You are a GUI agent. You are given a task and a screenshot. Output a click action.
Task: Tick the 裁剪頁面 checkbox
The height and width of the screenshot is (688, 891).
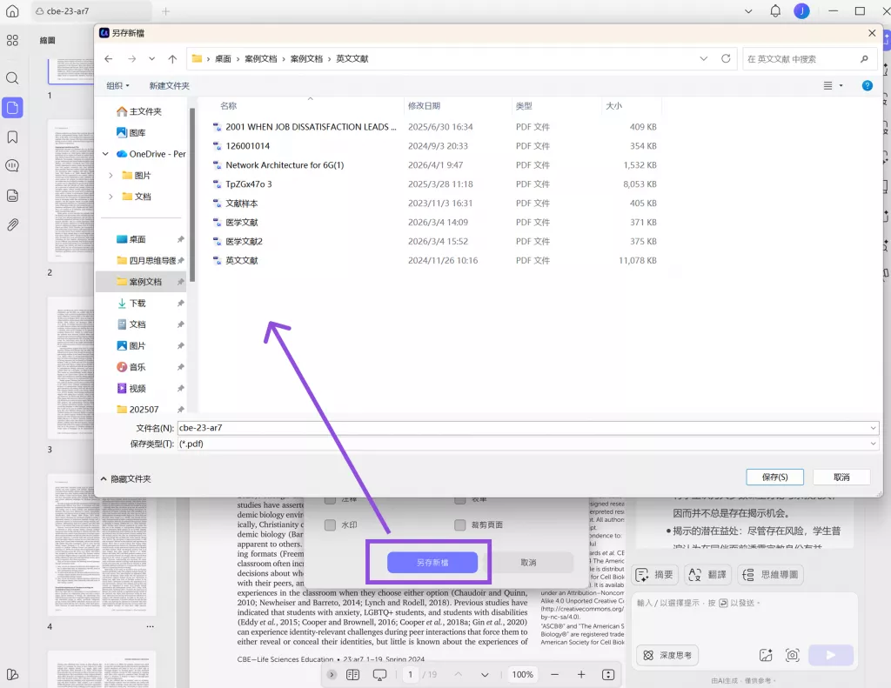coord(459,525)
